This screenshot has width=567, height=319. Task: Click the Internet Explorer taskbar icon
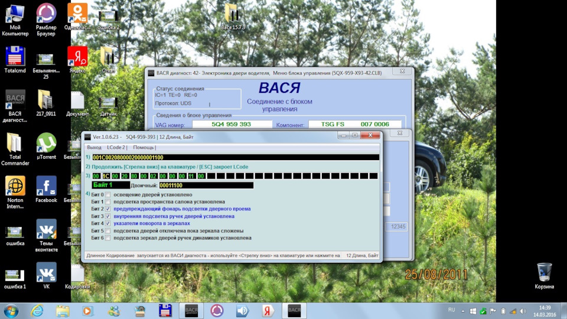pos(37,311)
